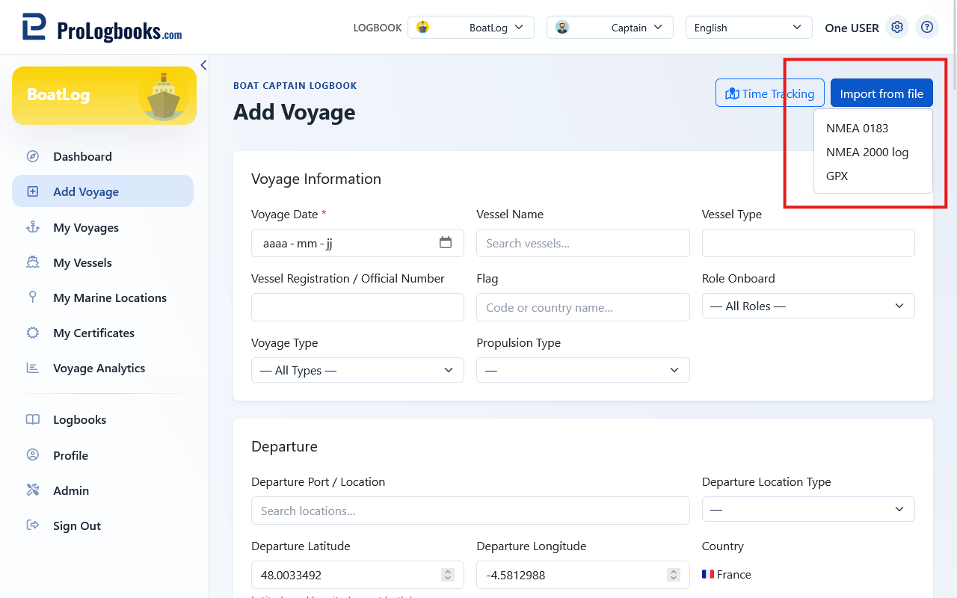
Task: Click the Flag country input field
Action: (x=583, y=307)
